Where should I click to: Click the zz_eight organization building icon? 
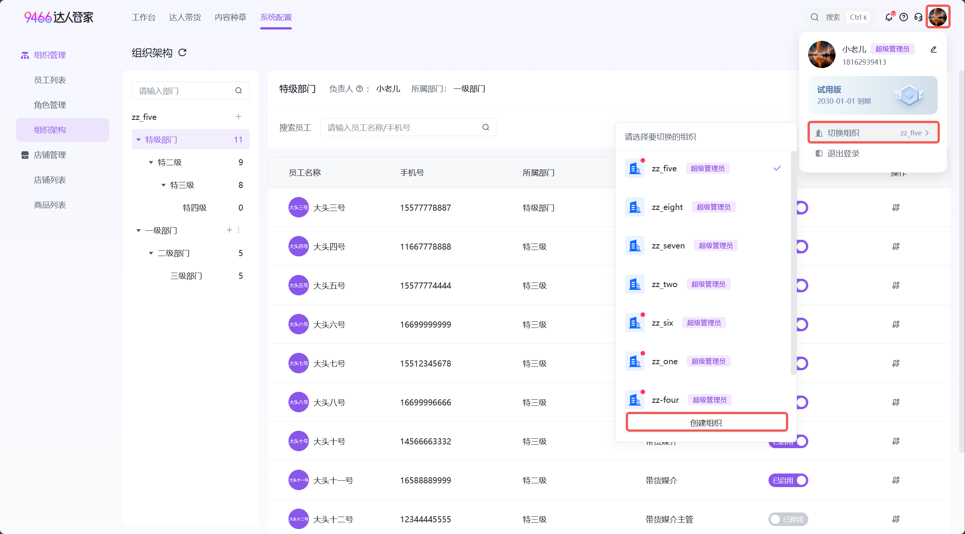pos(635,207)
